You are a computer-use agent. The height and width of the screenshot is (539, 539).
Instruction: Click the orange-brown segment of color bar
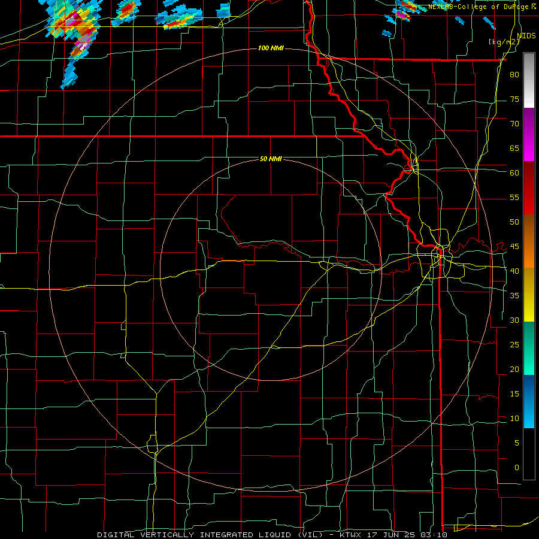(x=529, y=241)
